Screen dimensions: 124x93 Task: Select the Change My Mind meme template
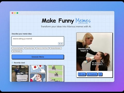tap(20, 73)
